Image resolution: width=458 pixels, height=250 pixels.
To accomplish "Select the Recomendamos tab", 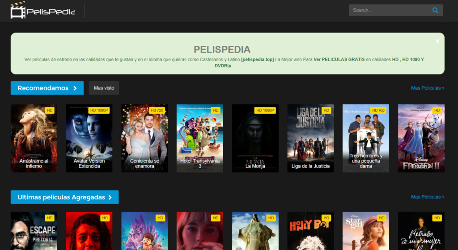I will (47, 88).
